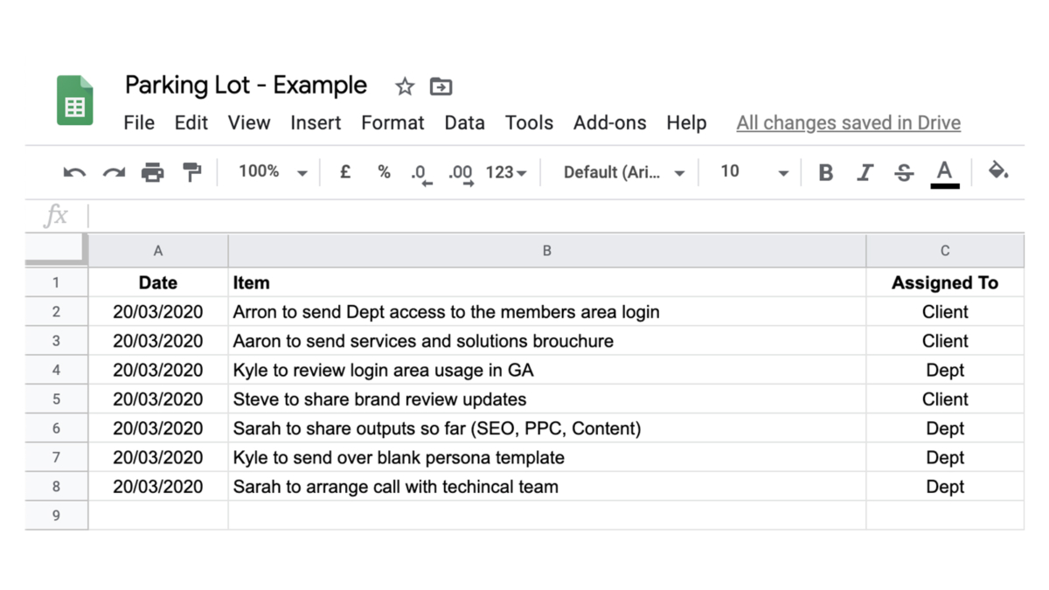Open the Format menu
Viewport: 1049px width, 590px height.
tap(393, 123)
